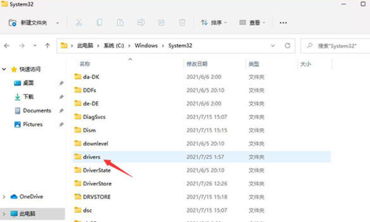Go forward with the right arrow
Viewport: 370px width, 222px height.
[22, 45]
